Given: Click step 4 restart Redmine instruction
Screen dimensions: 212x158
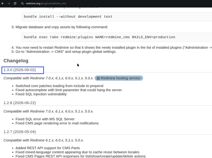Looking at the screenshot, I should click(114, 48).
